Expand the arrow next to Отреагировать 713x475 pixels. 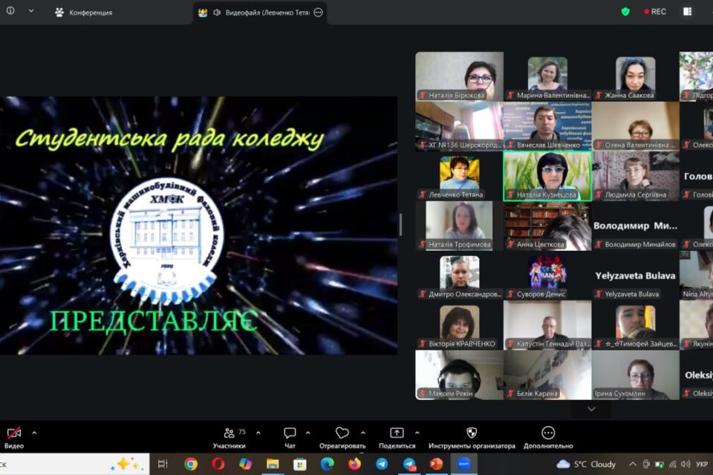click(363, 433)
